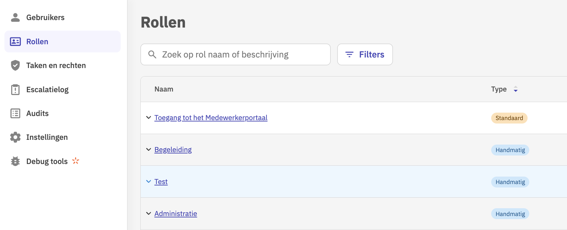The image size is (567, 230).
Task: Expand the Begeleiding role row
Action: 149,150
